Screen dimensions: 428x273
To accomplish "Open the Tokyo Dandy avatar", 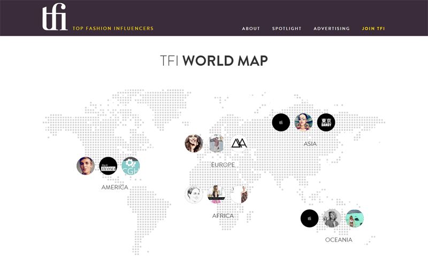I will [326, 122].
